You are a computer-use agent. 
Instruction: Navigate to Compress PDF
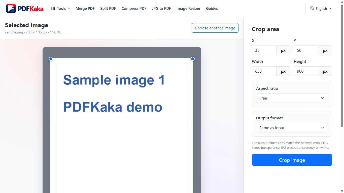click(134, 9)
